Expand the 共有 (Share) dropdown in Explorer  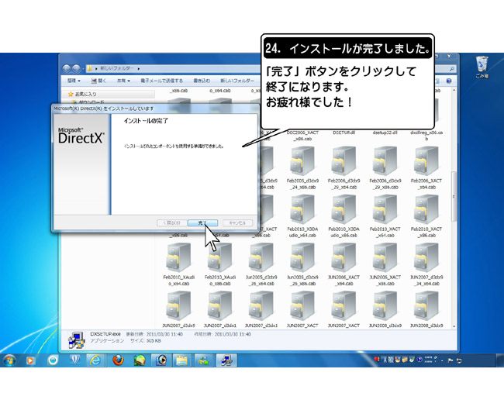(123, 81)
